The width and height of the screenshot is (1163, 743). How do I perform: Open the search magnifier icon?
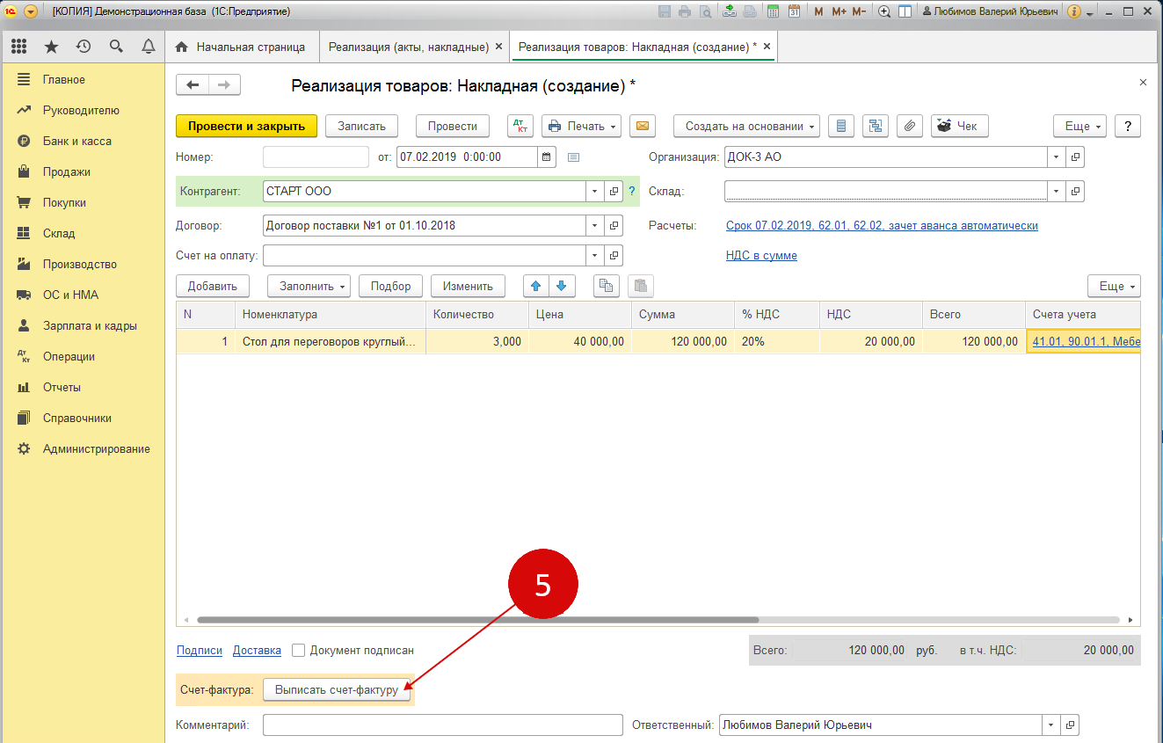(x=116, y=47)
